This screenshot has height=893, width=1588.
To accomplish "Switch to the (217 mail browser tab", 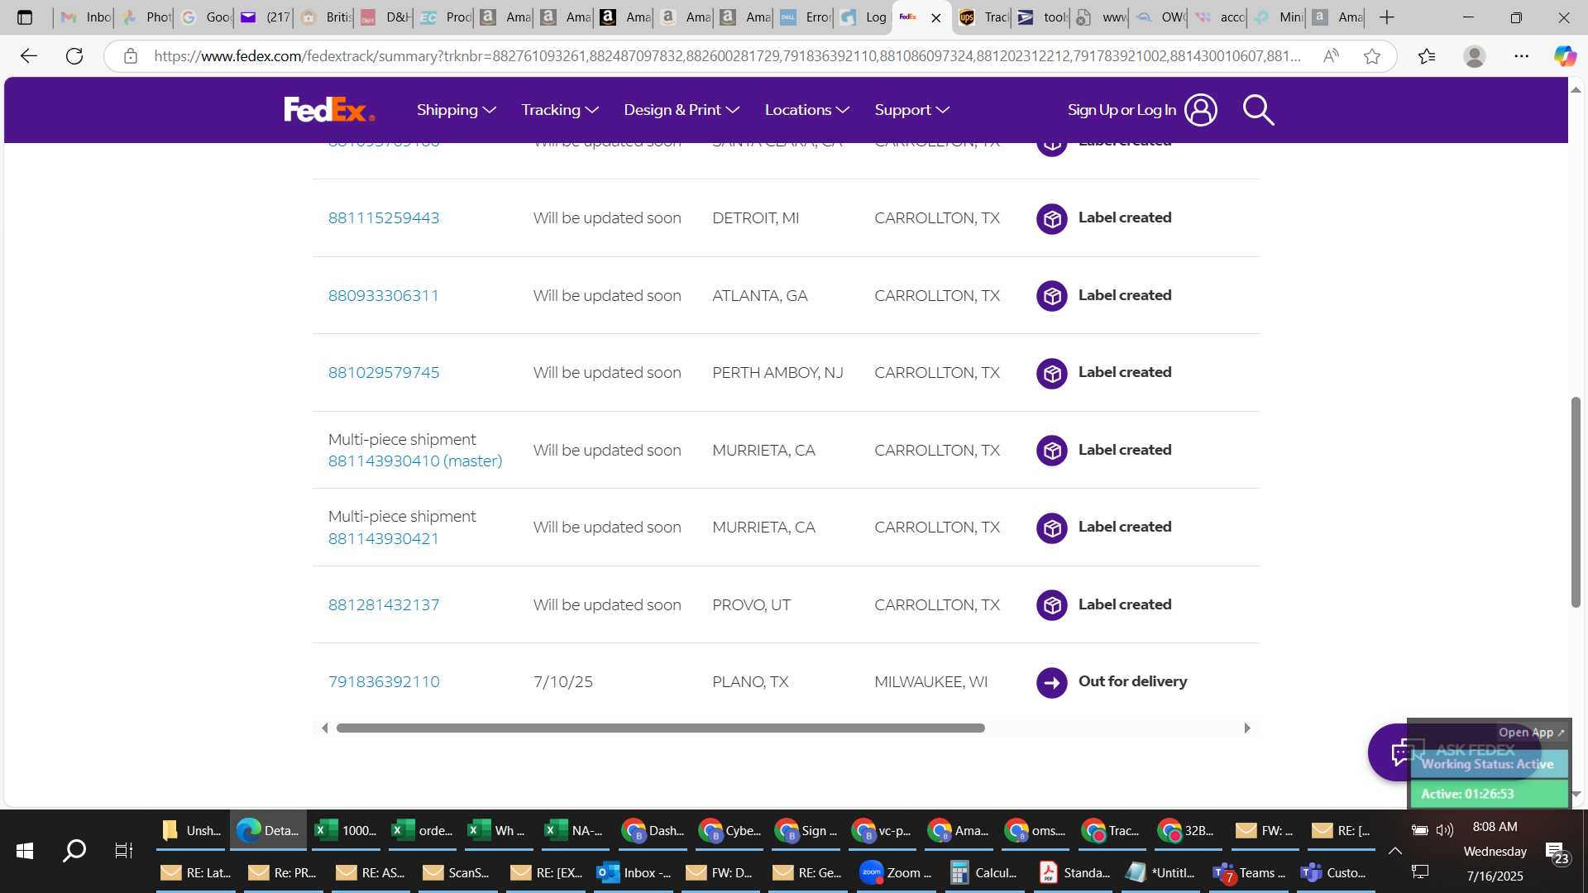I will [x=265, y=17].
